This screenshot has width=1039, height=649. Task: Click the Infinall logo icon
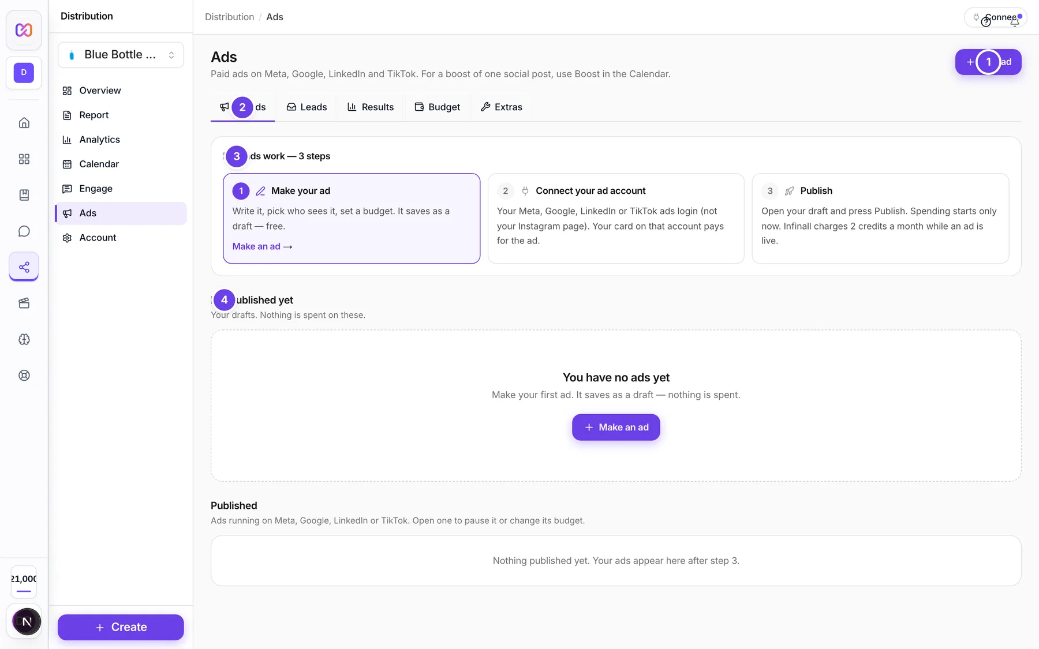pyautogui.click(x=24, y=29)
